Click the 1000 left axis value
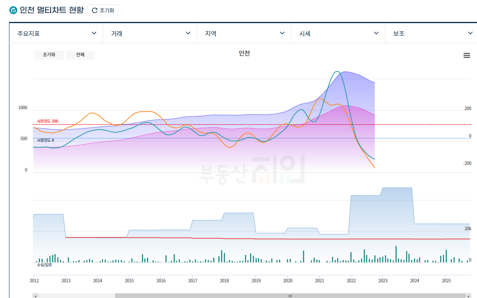The width and height of the screenshot is (477, 298). pos(23,108)
